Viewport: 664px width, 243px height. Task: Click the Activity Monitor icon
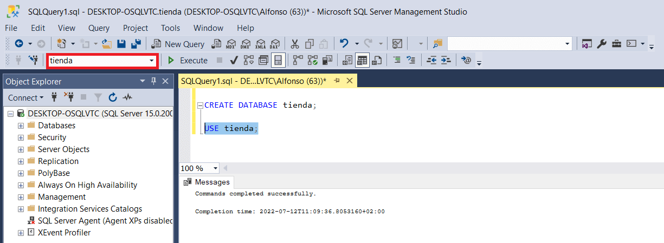(x=397, y=44)
